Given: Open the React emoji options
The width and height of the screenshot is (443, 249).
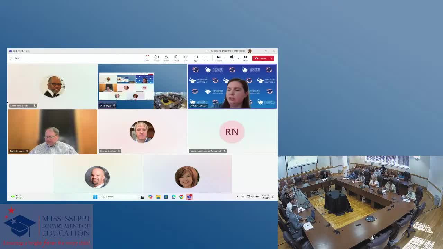Looking at the screenshot, I should [176, 57].
